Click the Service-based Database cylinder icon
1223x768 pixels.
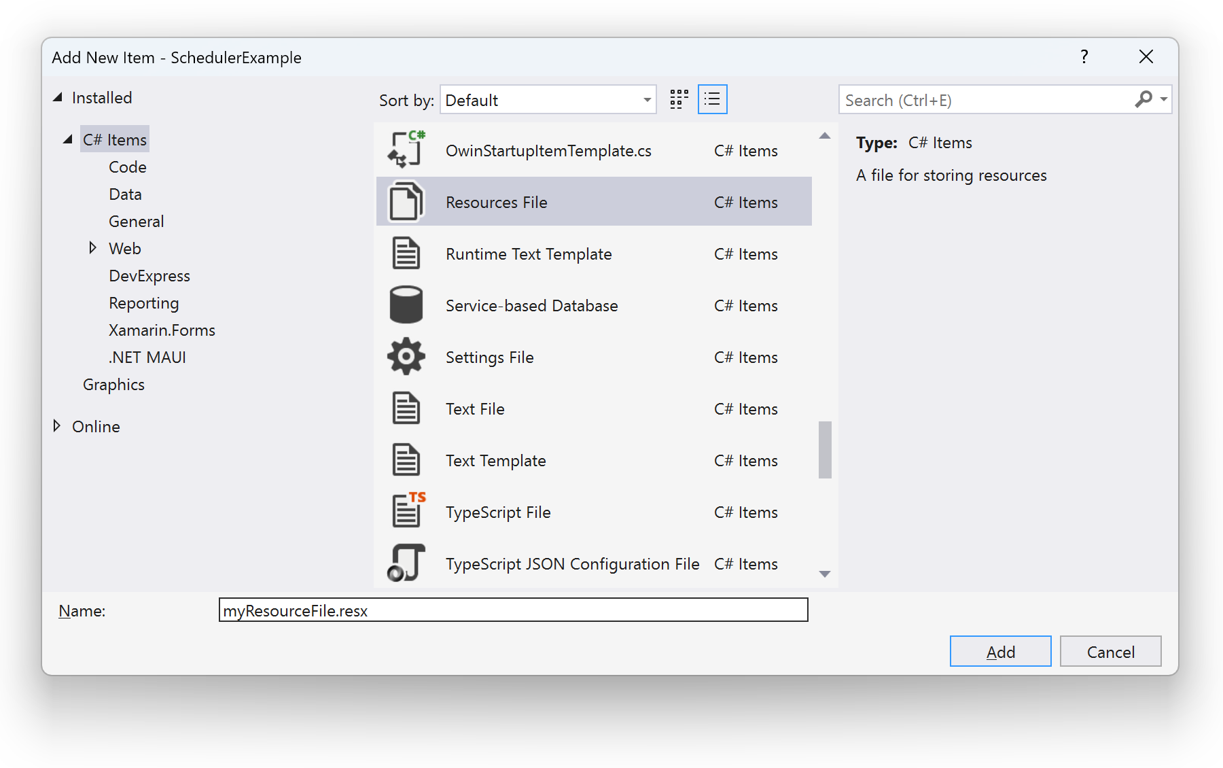(x=406, y=305)
